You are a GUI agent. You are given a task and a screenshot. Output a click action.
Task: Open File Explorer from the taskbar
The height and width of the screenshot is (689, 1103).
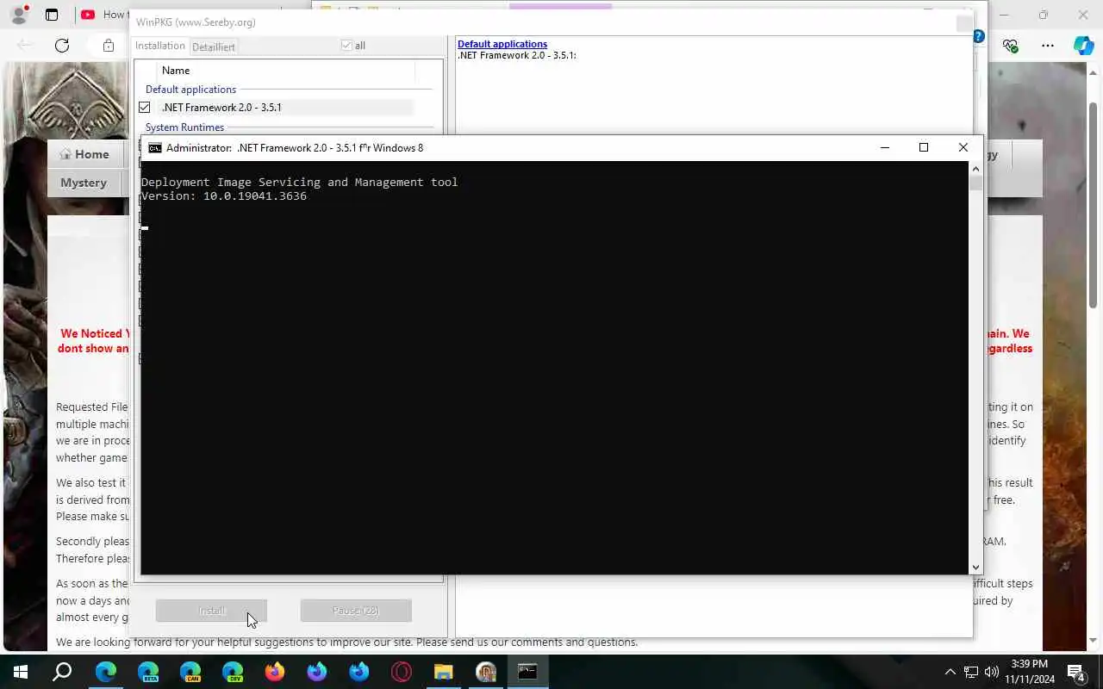click(444, 672)
